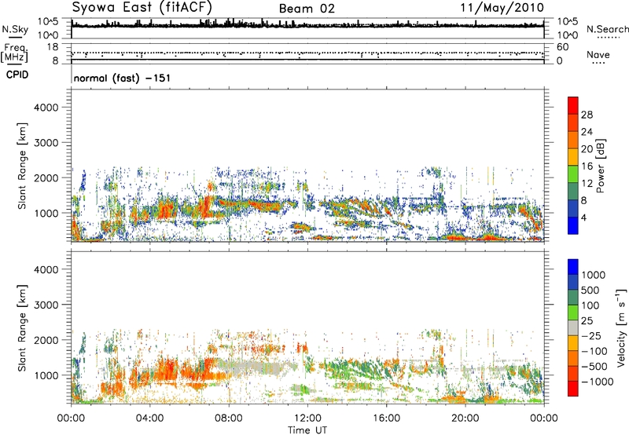Screen dimensions: 629x435
Task: Click the 'Syowa East (fitACF)' plot title
Action: point(142,7)
